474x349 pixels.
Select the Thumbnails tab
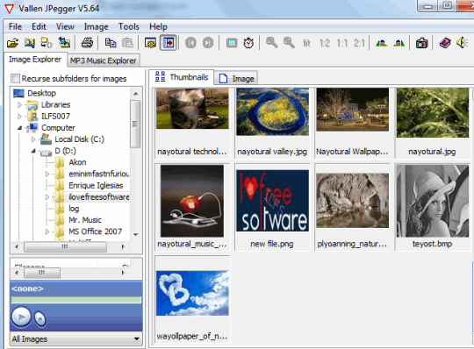pyautogui.click(x=182, y=77)
